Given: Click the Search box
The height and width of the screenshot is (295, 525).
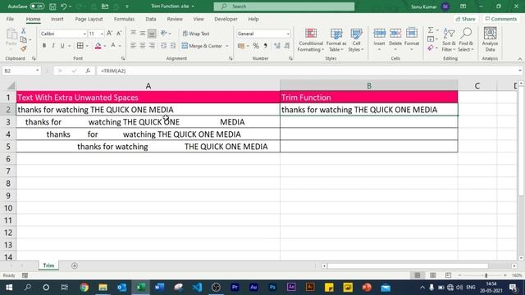Looking at the screenshot, I should pos(284,7).
